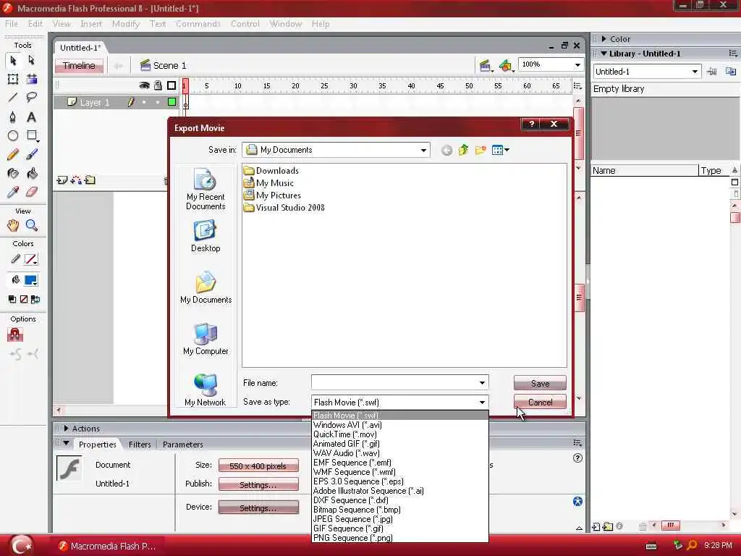The image size is (741, 556).
Task: Click the Device Settings button
Action: [x=258, y=507]
